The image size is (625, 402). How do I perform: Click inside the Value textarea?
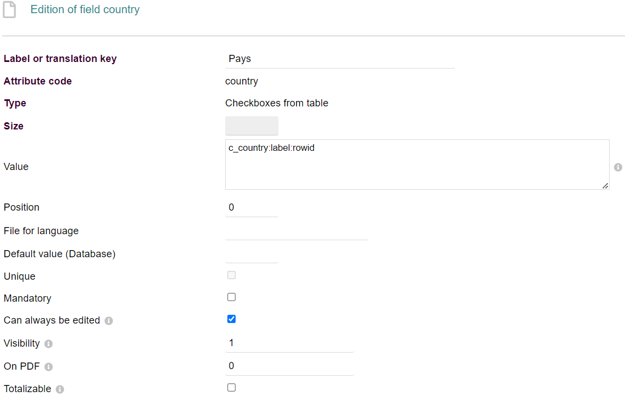point(417,165)
